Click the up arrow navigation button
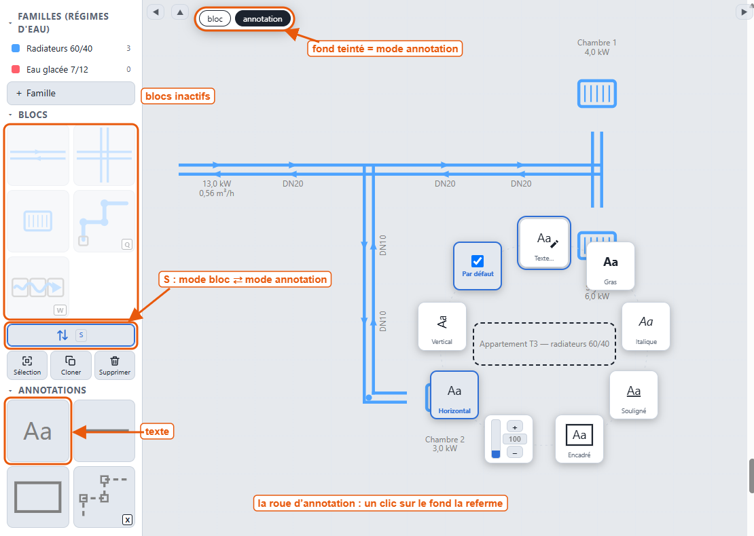This screenshot has height=536, width=754. [x=180, y=12]
